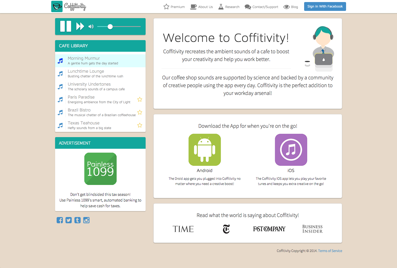The image size is (397, 268).
Task: Click the Research flask icon
Action: pyautogui.click(x=221, y=7)
